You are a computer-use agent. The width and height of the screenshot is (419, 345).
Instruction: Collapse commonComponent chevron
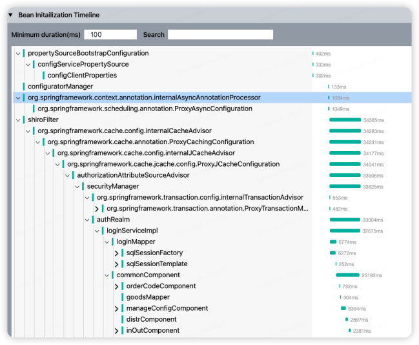107,275
